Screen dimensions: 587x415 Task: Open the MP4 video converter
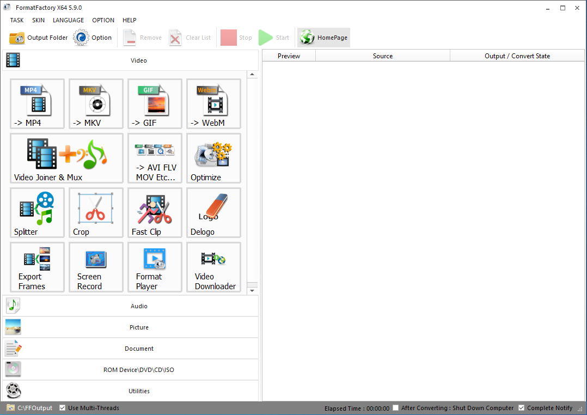[x=37, y=103]
